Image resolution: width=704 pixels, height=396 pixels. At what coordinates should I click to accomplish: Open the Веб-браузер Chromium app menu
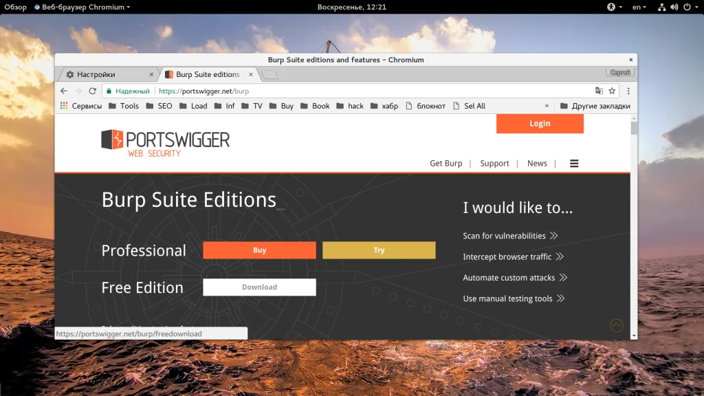click(82, 7)
